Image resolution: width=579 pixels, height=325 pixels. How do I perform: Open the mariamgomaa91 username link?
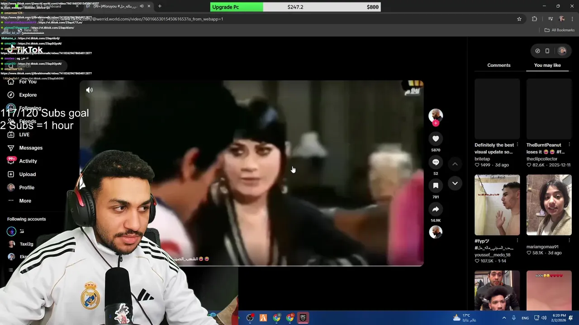(x=542, y=247)
